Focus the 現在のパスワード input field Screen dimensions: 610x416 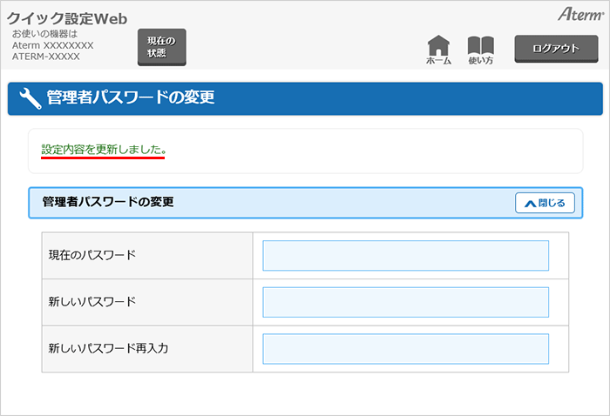[405, 256]
